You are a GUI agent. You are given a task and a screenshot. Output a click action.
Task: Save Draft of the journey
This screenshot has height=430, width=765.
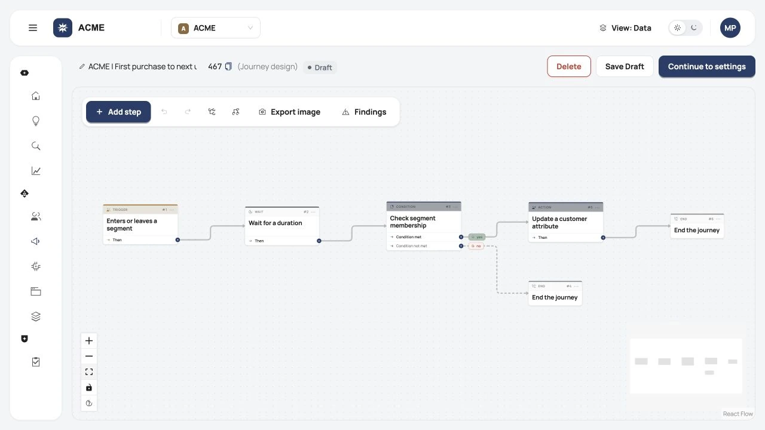pos(625,66)
